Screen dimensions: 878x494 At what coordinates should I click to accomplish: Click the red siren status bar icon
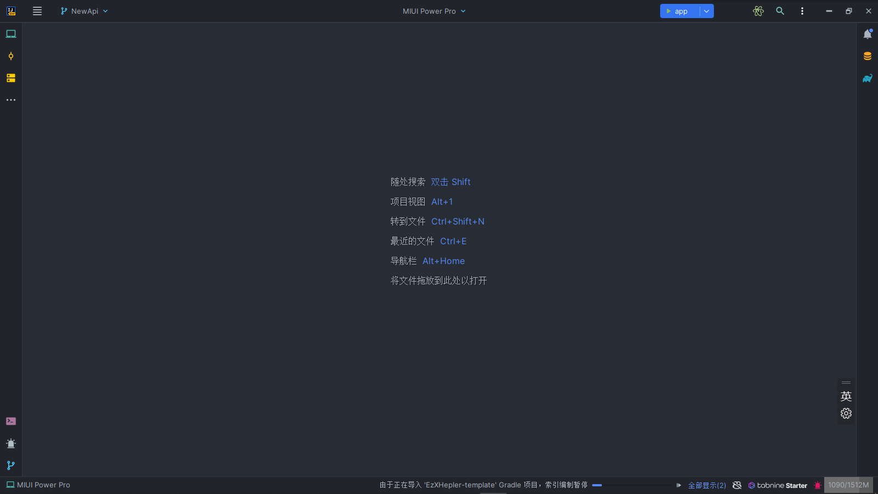coord(818,485)
